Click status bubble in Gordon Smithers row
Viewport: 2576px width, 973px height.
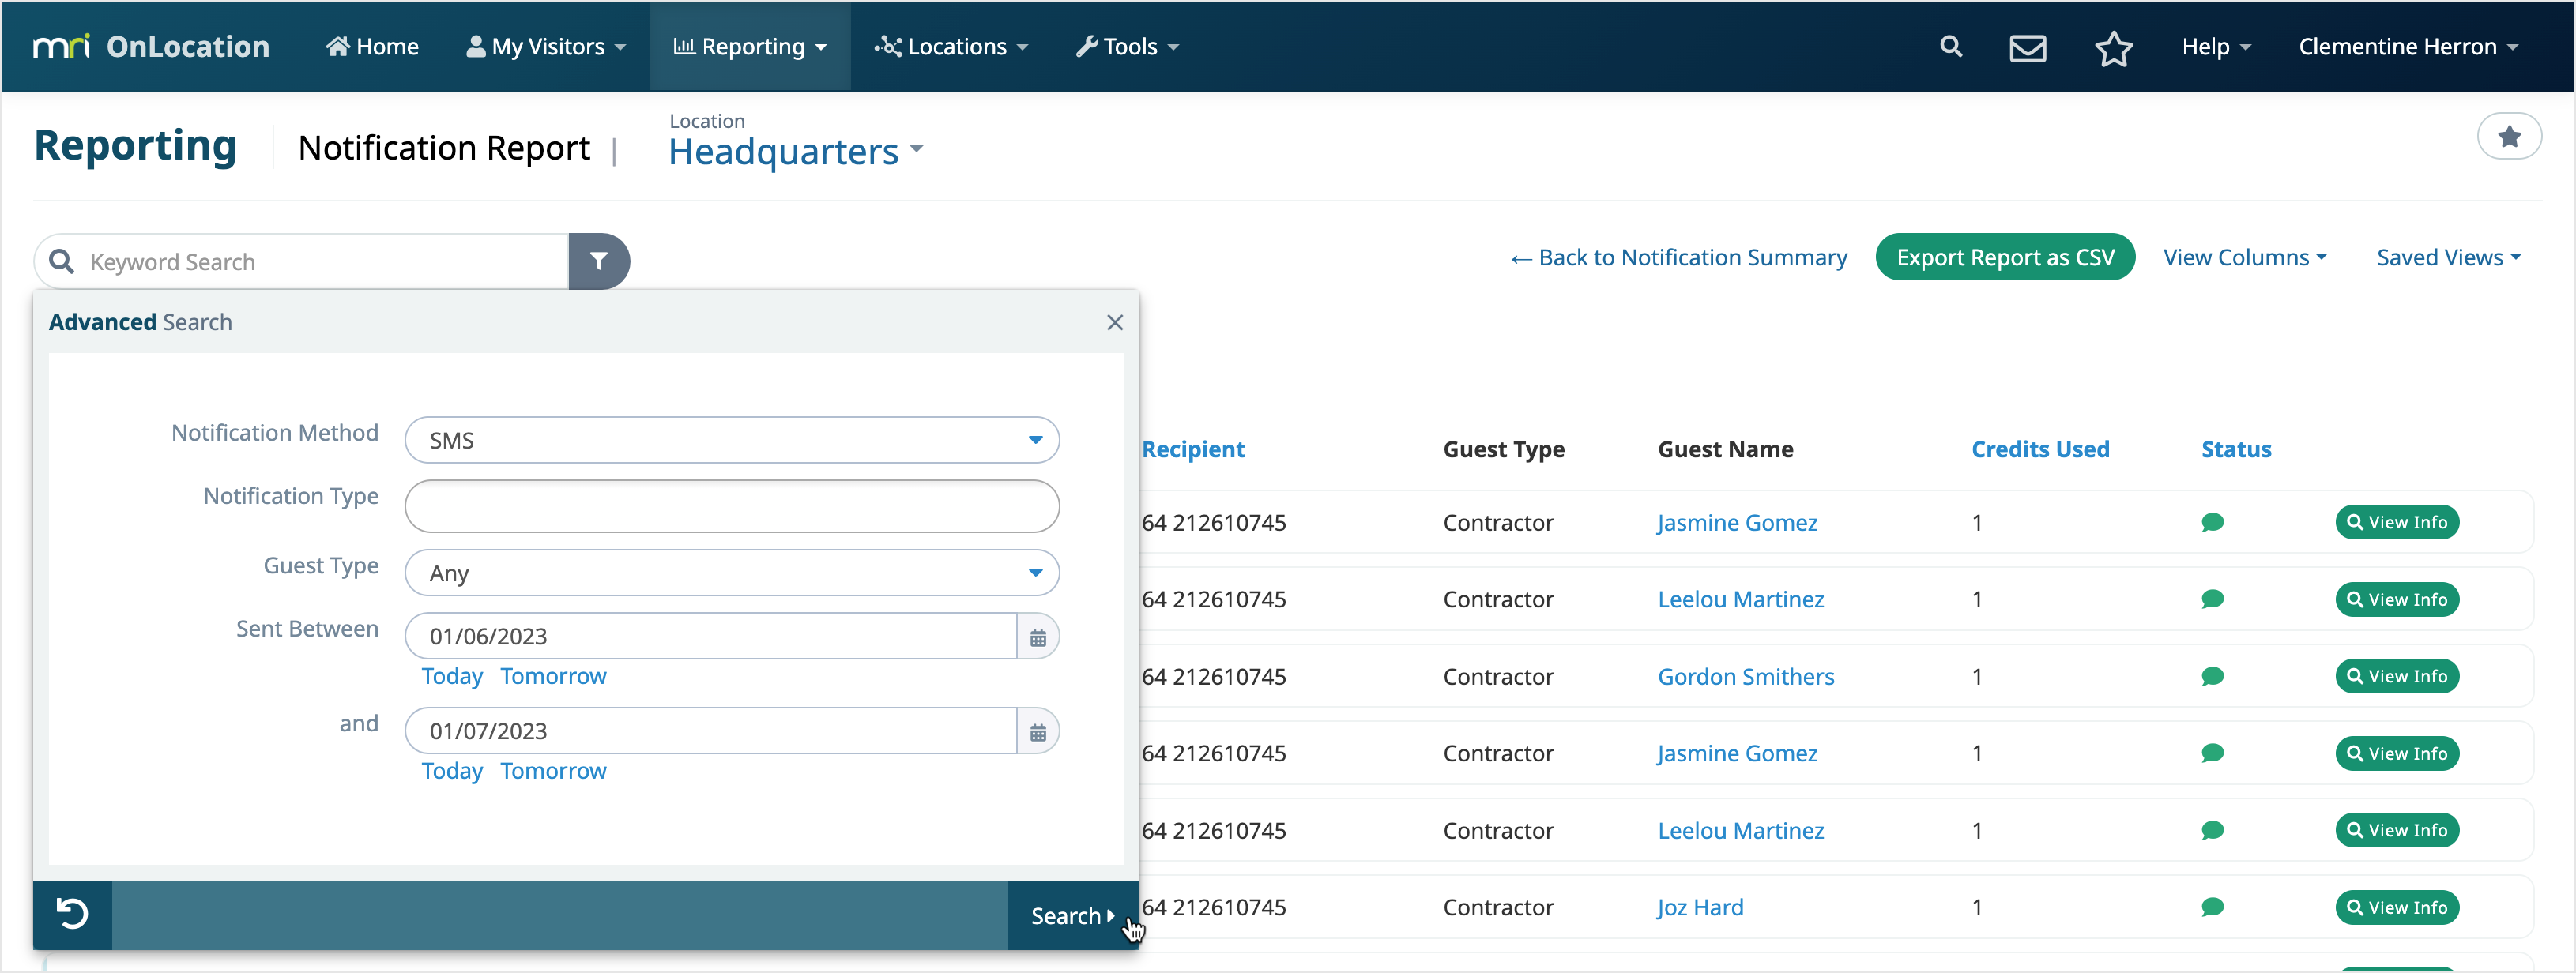pos(2212,676)
